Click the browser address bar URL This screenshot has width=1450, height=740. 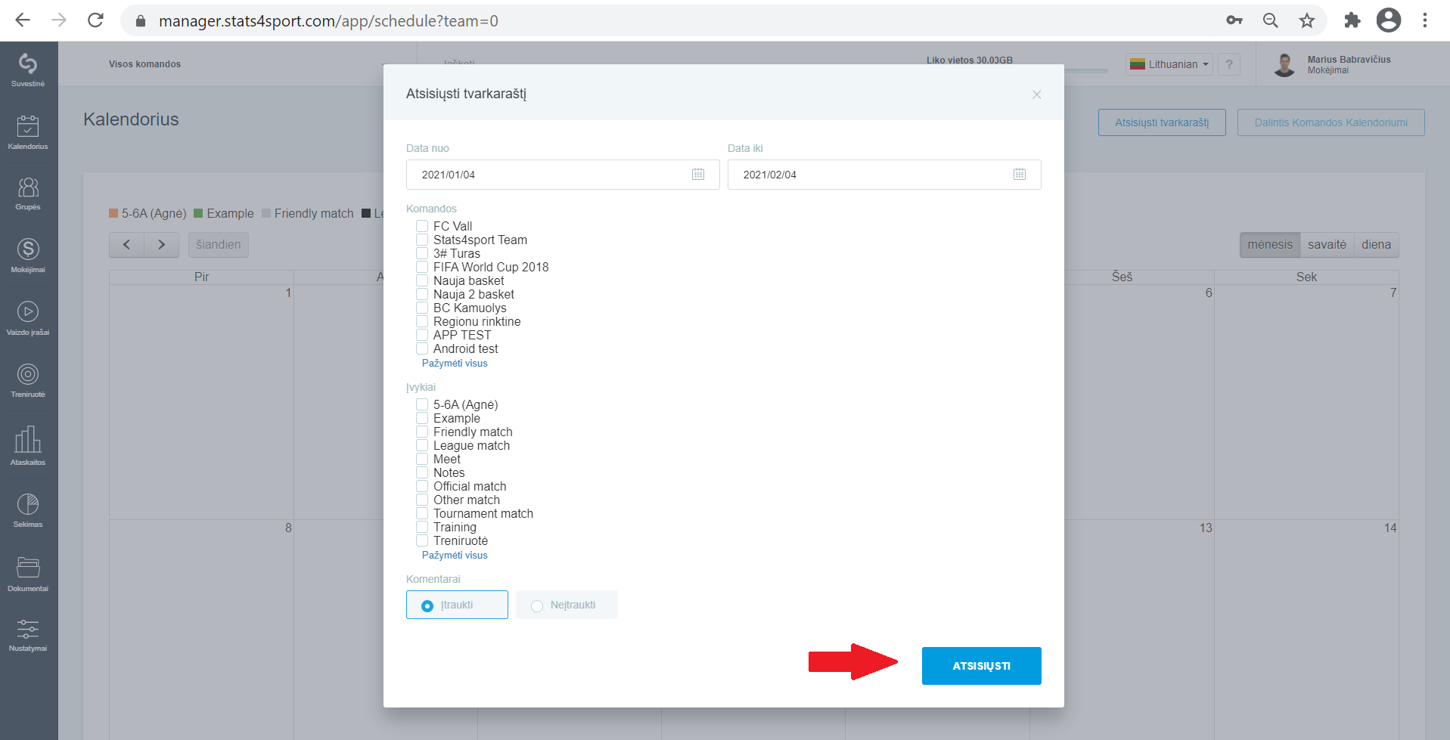tap(328, 21)
